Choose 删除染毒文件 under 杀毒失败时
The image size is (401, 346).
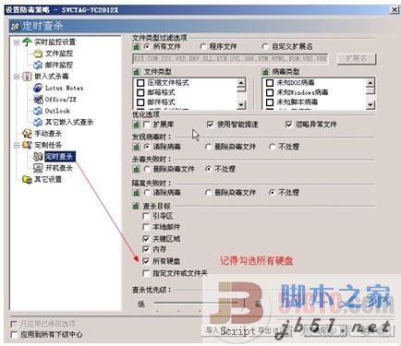coord(147,169)
